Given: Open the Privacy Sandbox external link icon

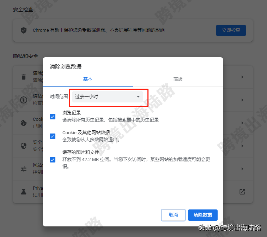Looking at the screenshot, I should pos(242,192).
